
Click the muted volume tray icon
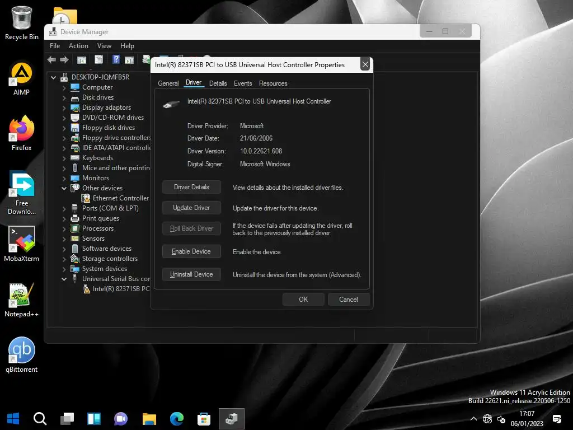(x=501, y=419)
